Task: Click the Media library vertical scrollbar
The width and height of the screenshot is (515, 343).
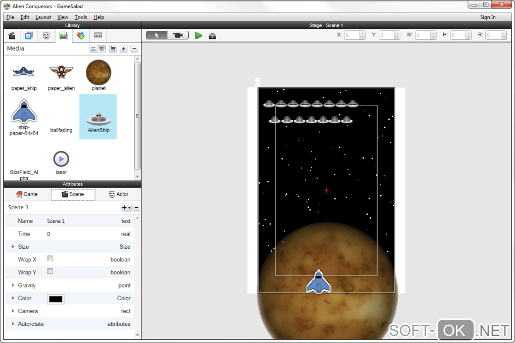Action: (137, 116)
